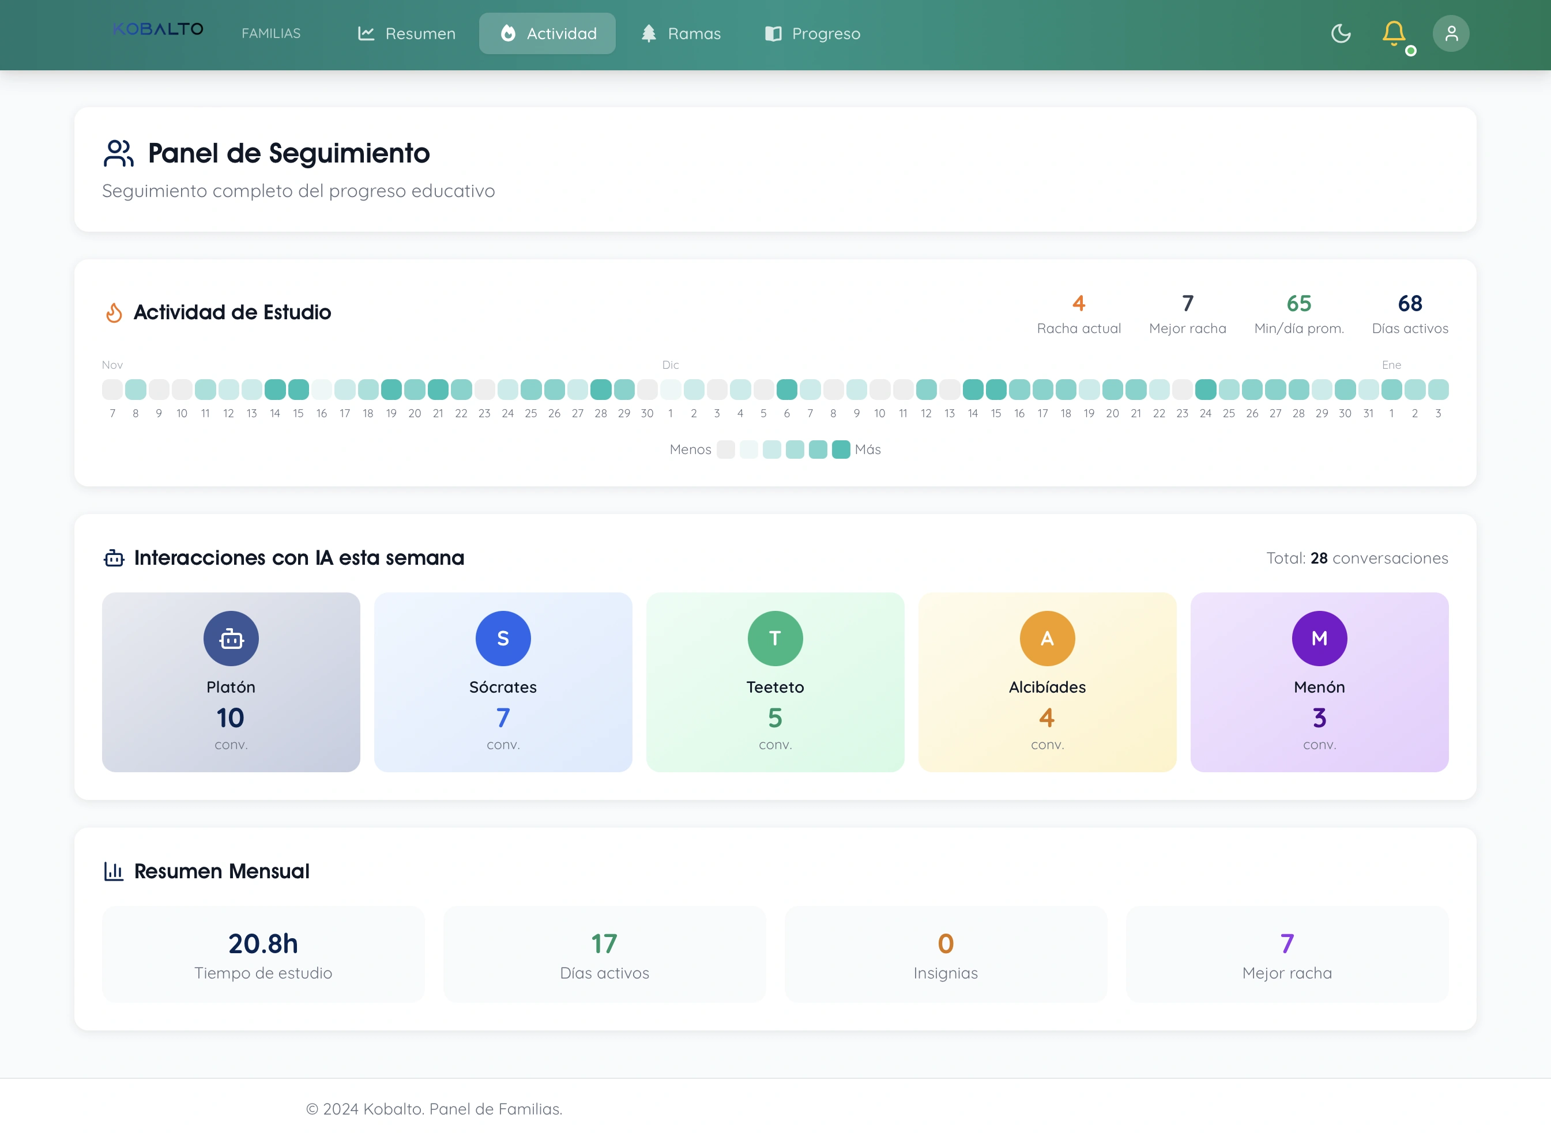Click the darkest legend swatch next to Más
This screenshot has width=1551, height=1133.
click(840, 449)
